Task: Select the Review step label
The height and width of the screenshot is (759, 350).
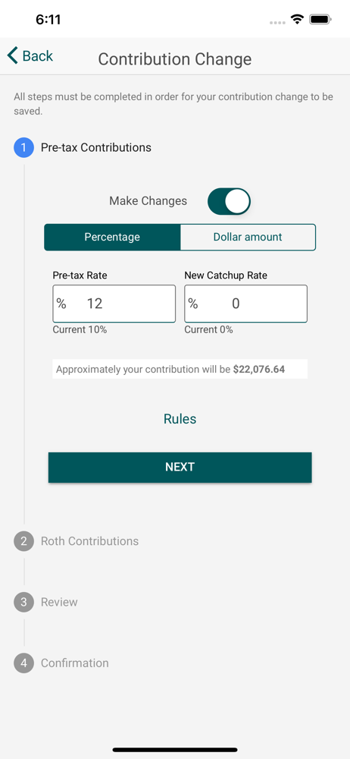Action: coord(59,602)
